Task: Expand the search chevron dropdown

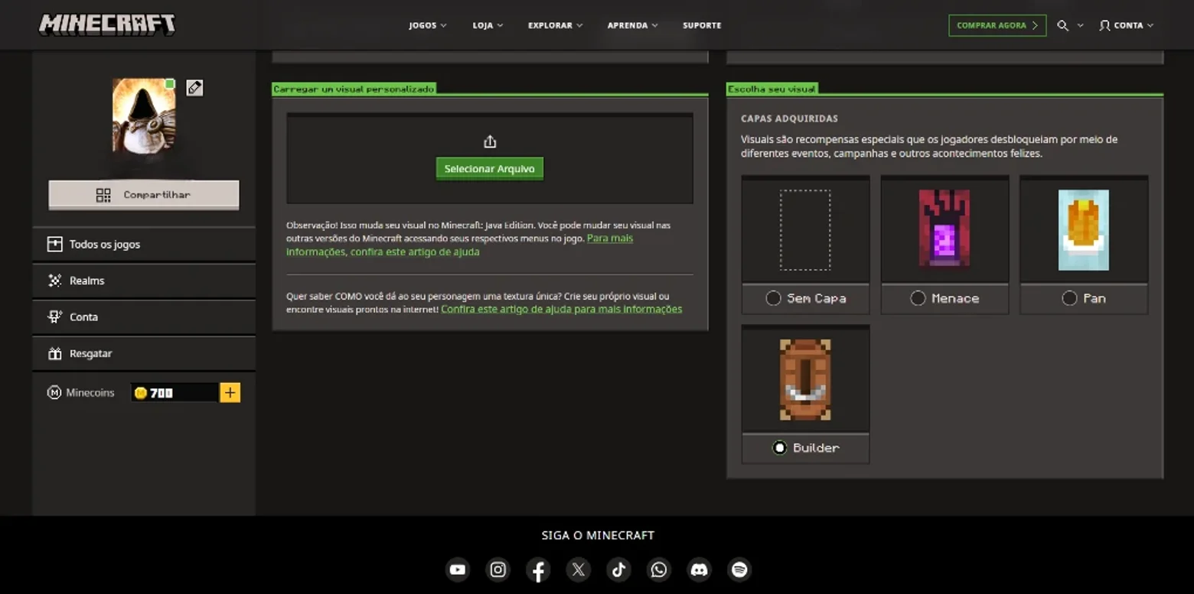Action: point(1080,25)
